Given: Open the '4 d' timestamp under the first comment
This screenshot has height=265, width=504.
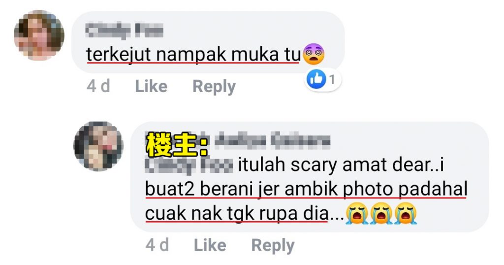Looking at the screenshot, I should point(98,86).
